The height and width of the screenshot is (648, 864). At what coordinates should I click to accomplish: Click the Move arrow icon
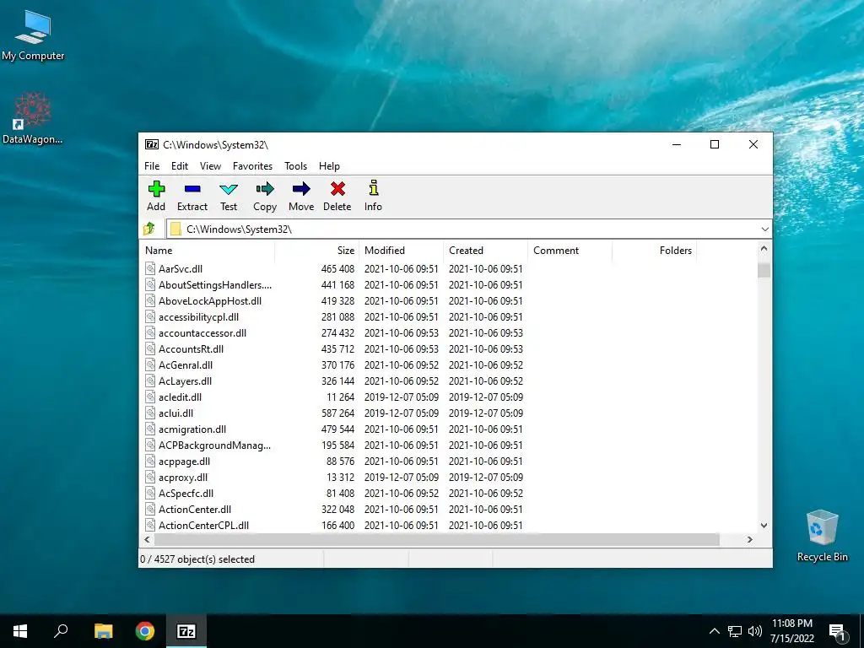click(x=301, y=189)
